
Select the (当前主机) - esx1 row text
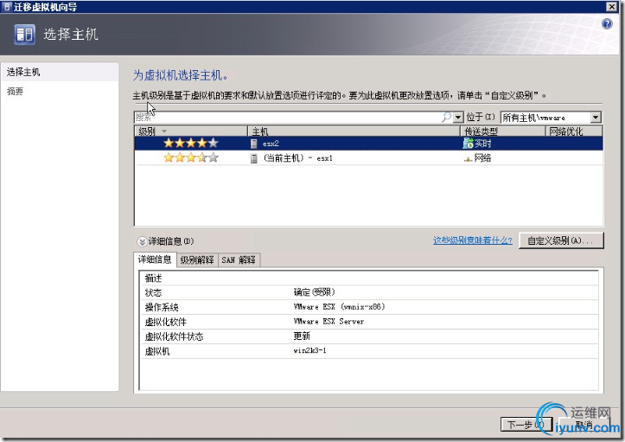(x=297, y=158)
